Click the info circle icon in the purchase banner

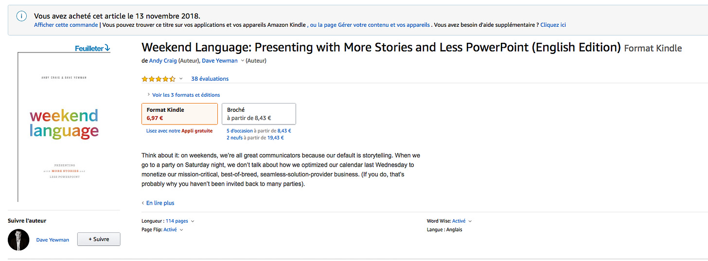[21, 16]
